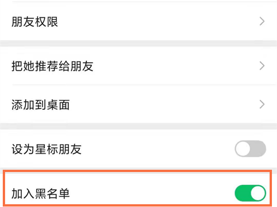The image size is (277, 207).
Task: Click the 加入黑名单 text label
Action: [x=40, y=194]
